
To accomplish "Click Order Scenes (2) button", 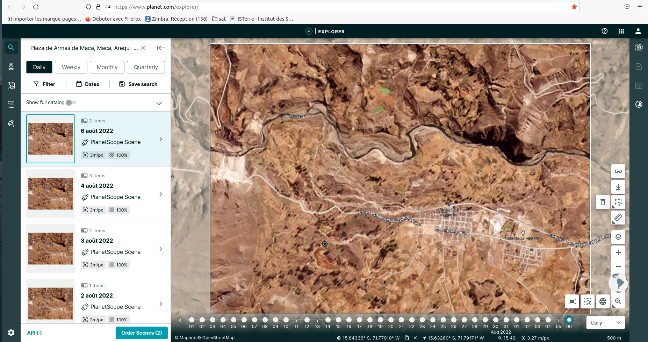I will (x=142, y=333).
